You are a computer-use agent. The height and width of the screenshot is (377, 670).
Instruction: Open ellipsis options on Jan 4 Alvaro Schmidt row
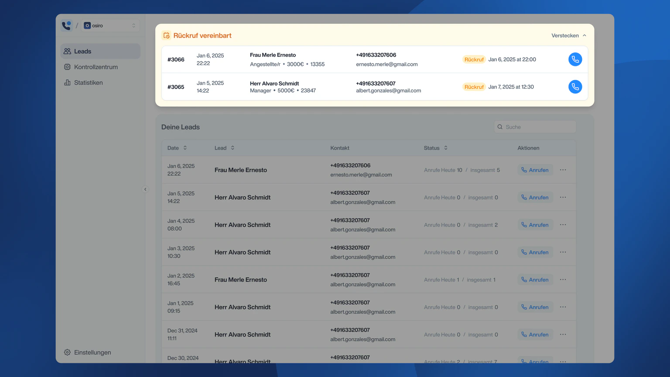click(x=563, y=224)
